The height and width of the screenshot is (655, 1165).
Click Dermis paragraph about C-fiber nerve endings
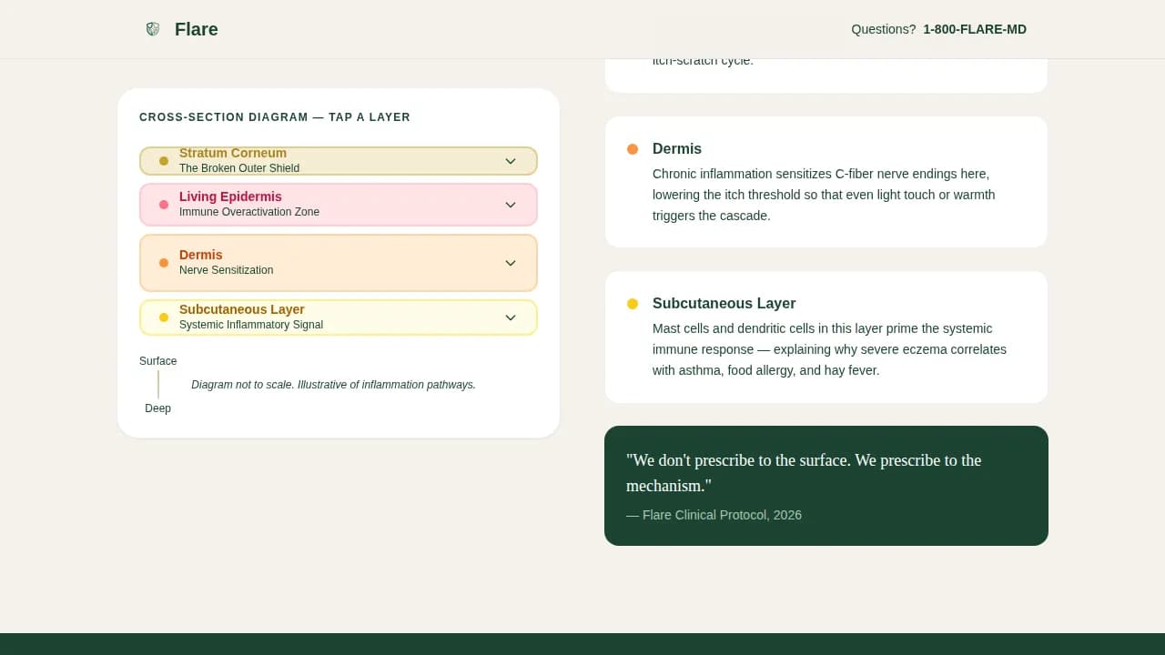(824, 195)
